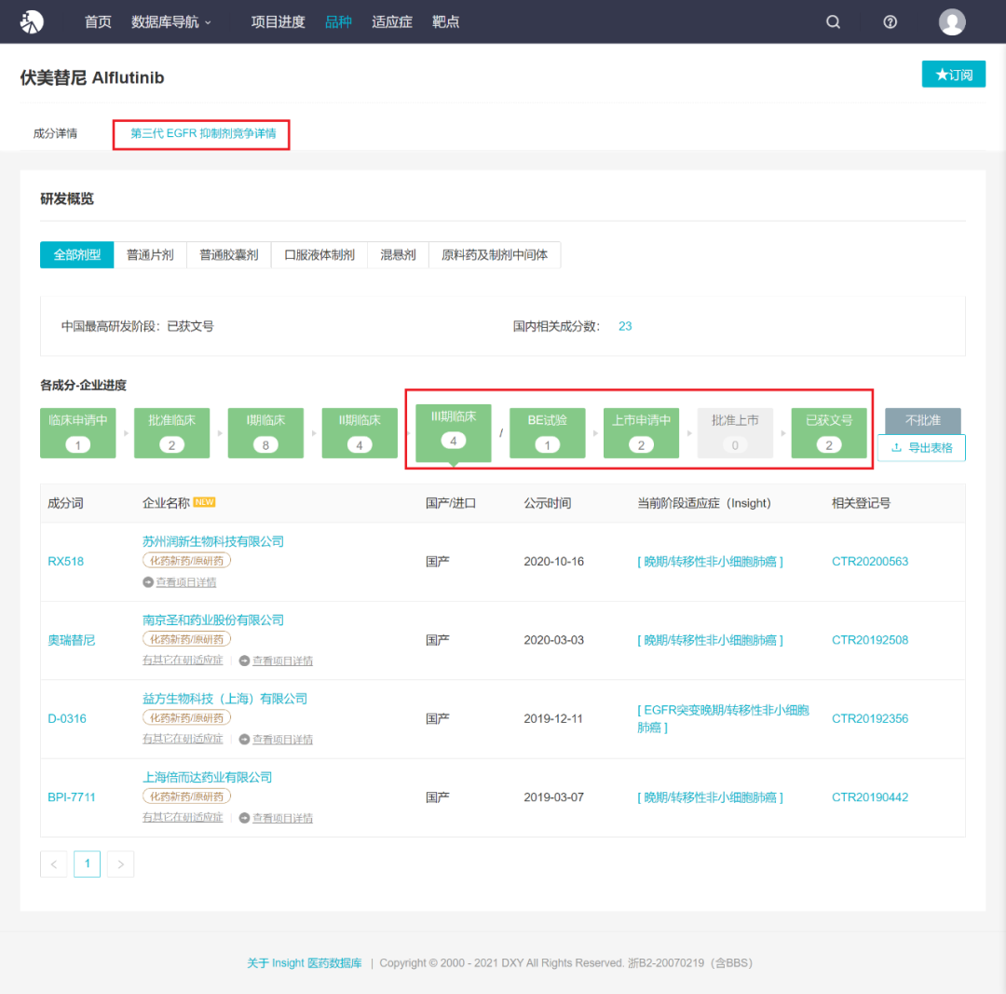Click the site logo in the navigation bar

32,21
